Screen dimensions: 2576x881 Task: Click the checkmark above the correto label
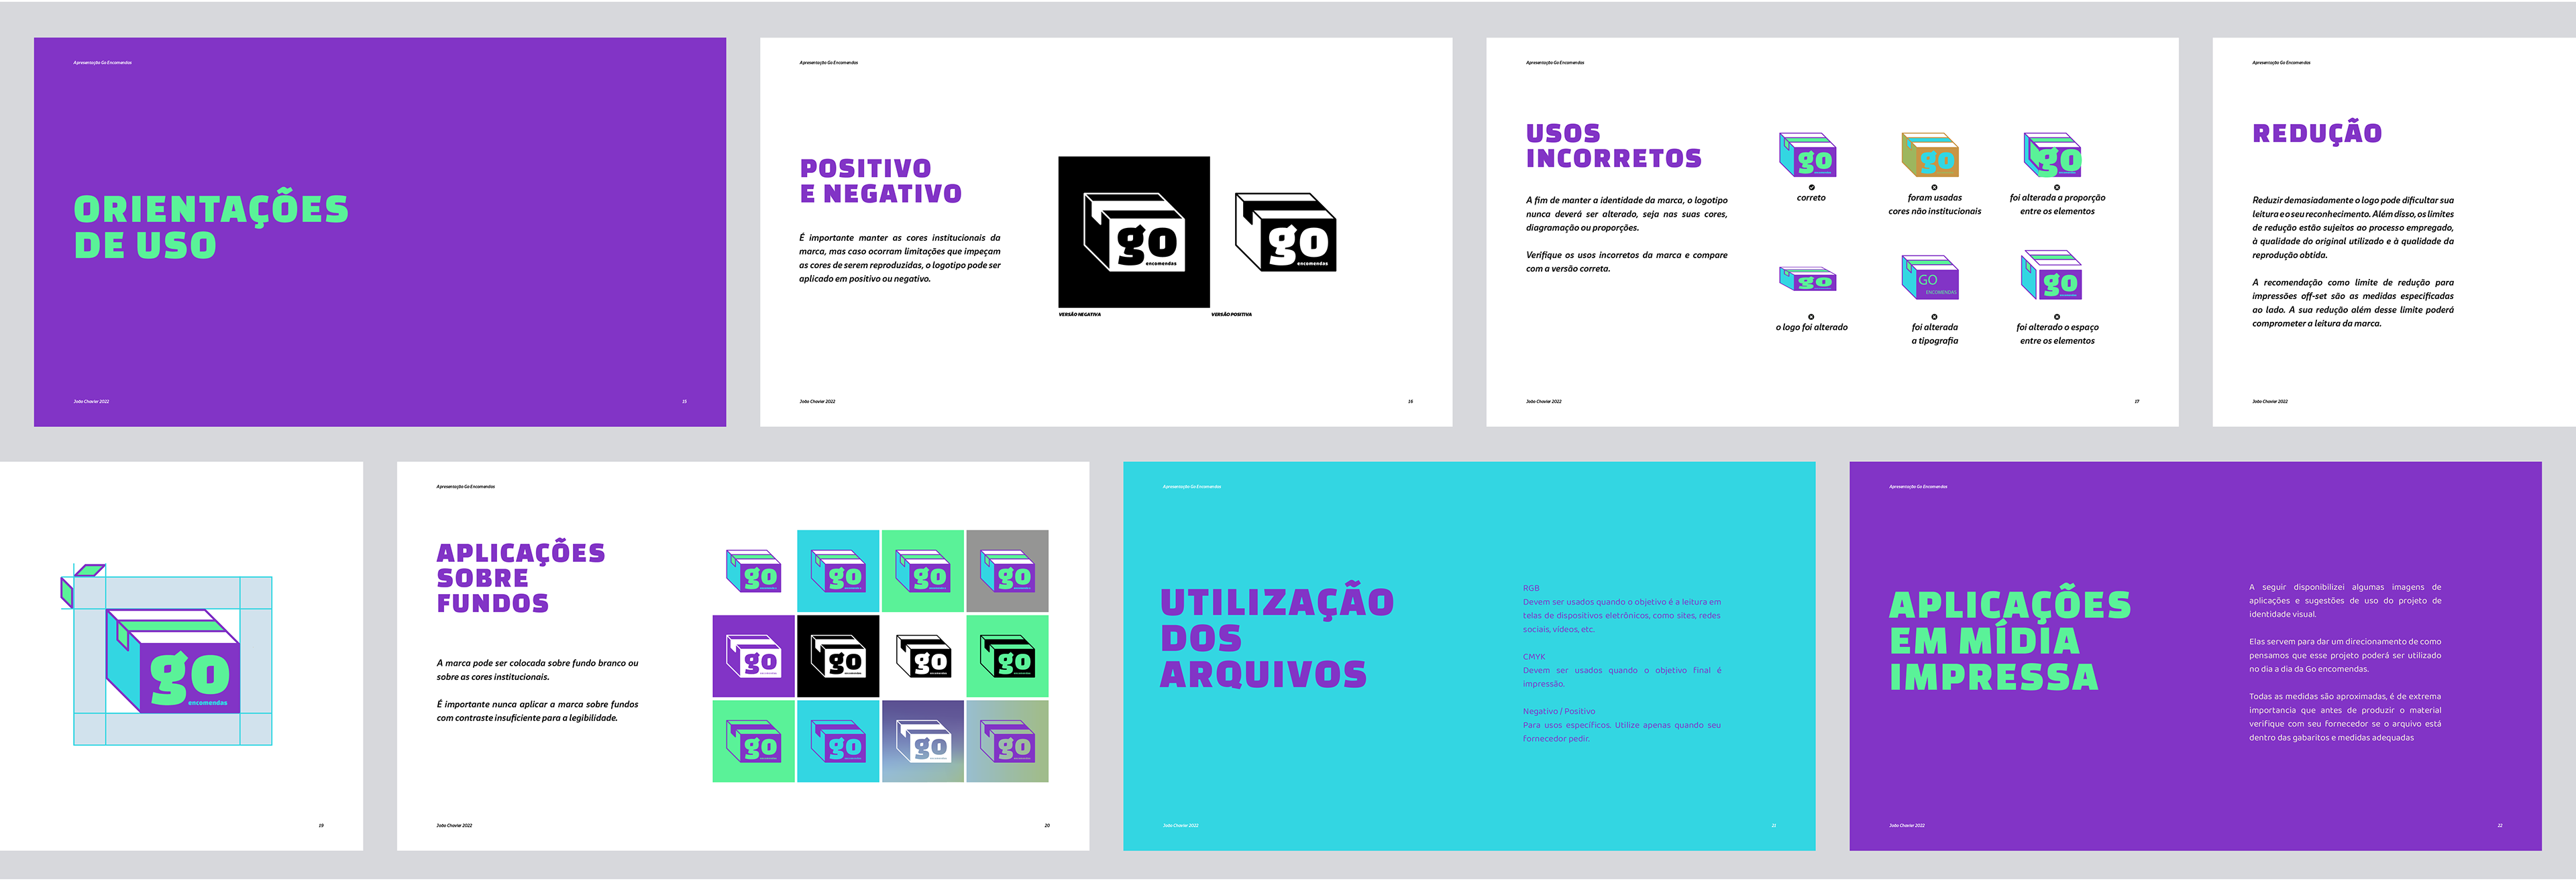coord(1811,187)
